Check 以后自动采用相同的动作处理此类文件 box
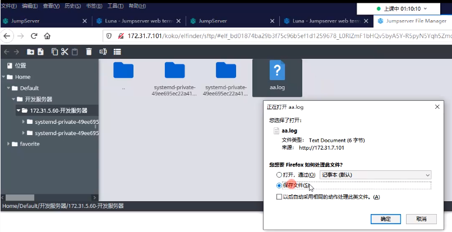Viewport: 452px width, 232px height. tap(279, 197)
